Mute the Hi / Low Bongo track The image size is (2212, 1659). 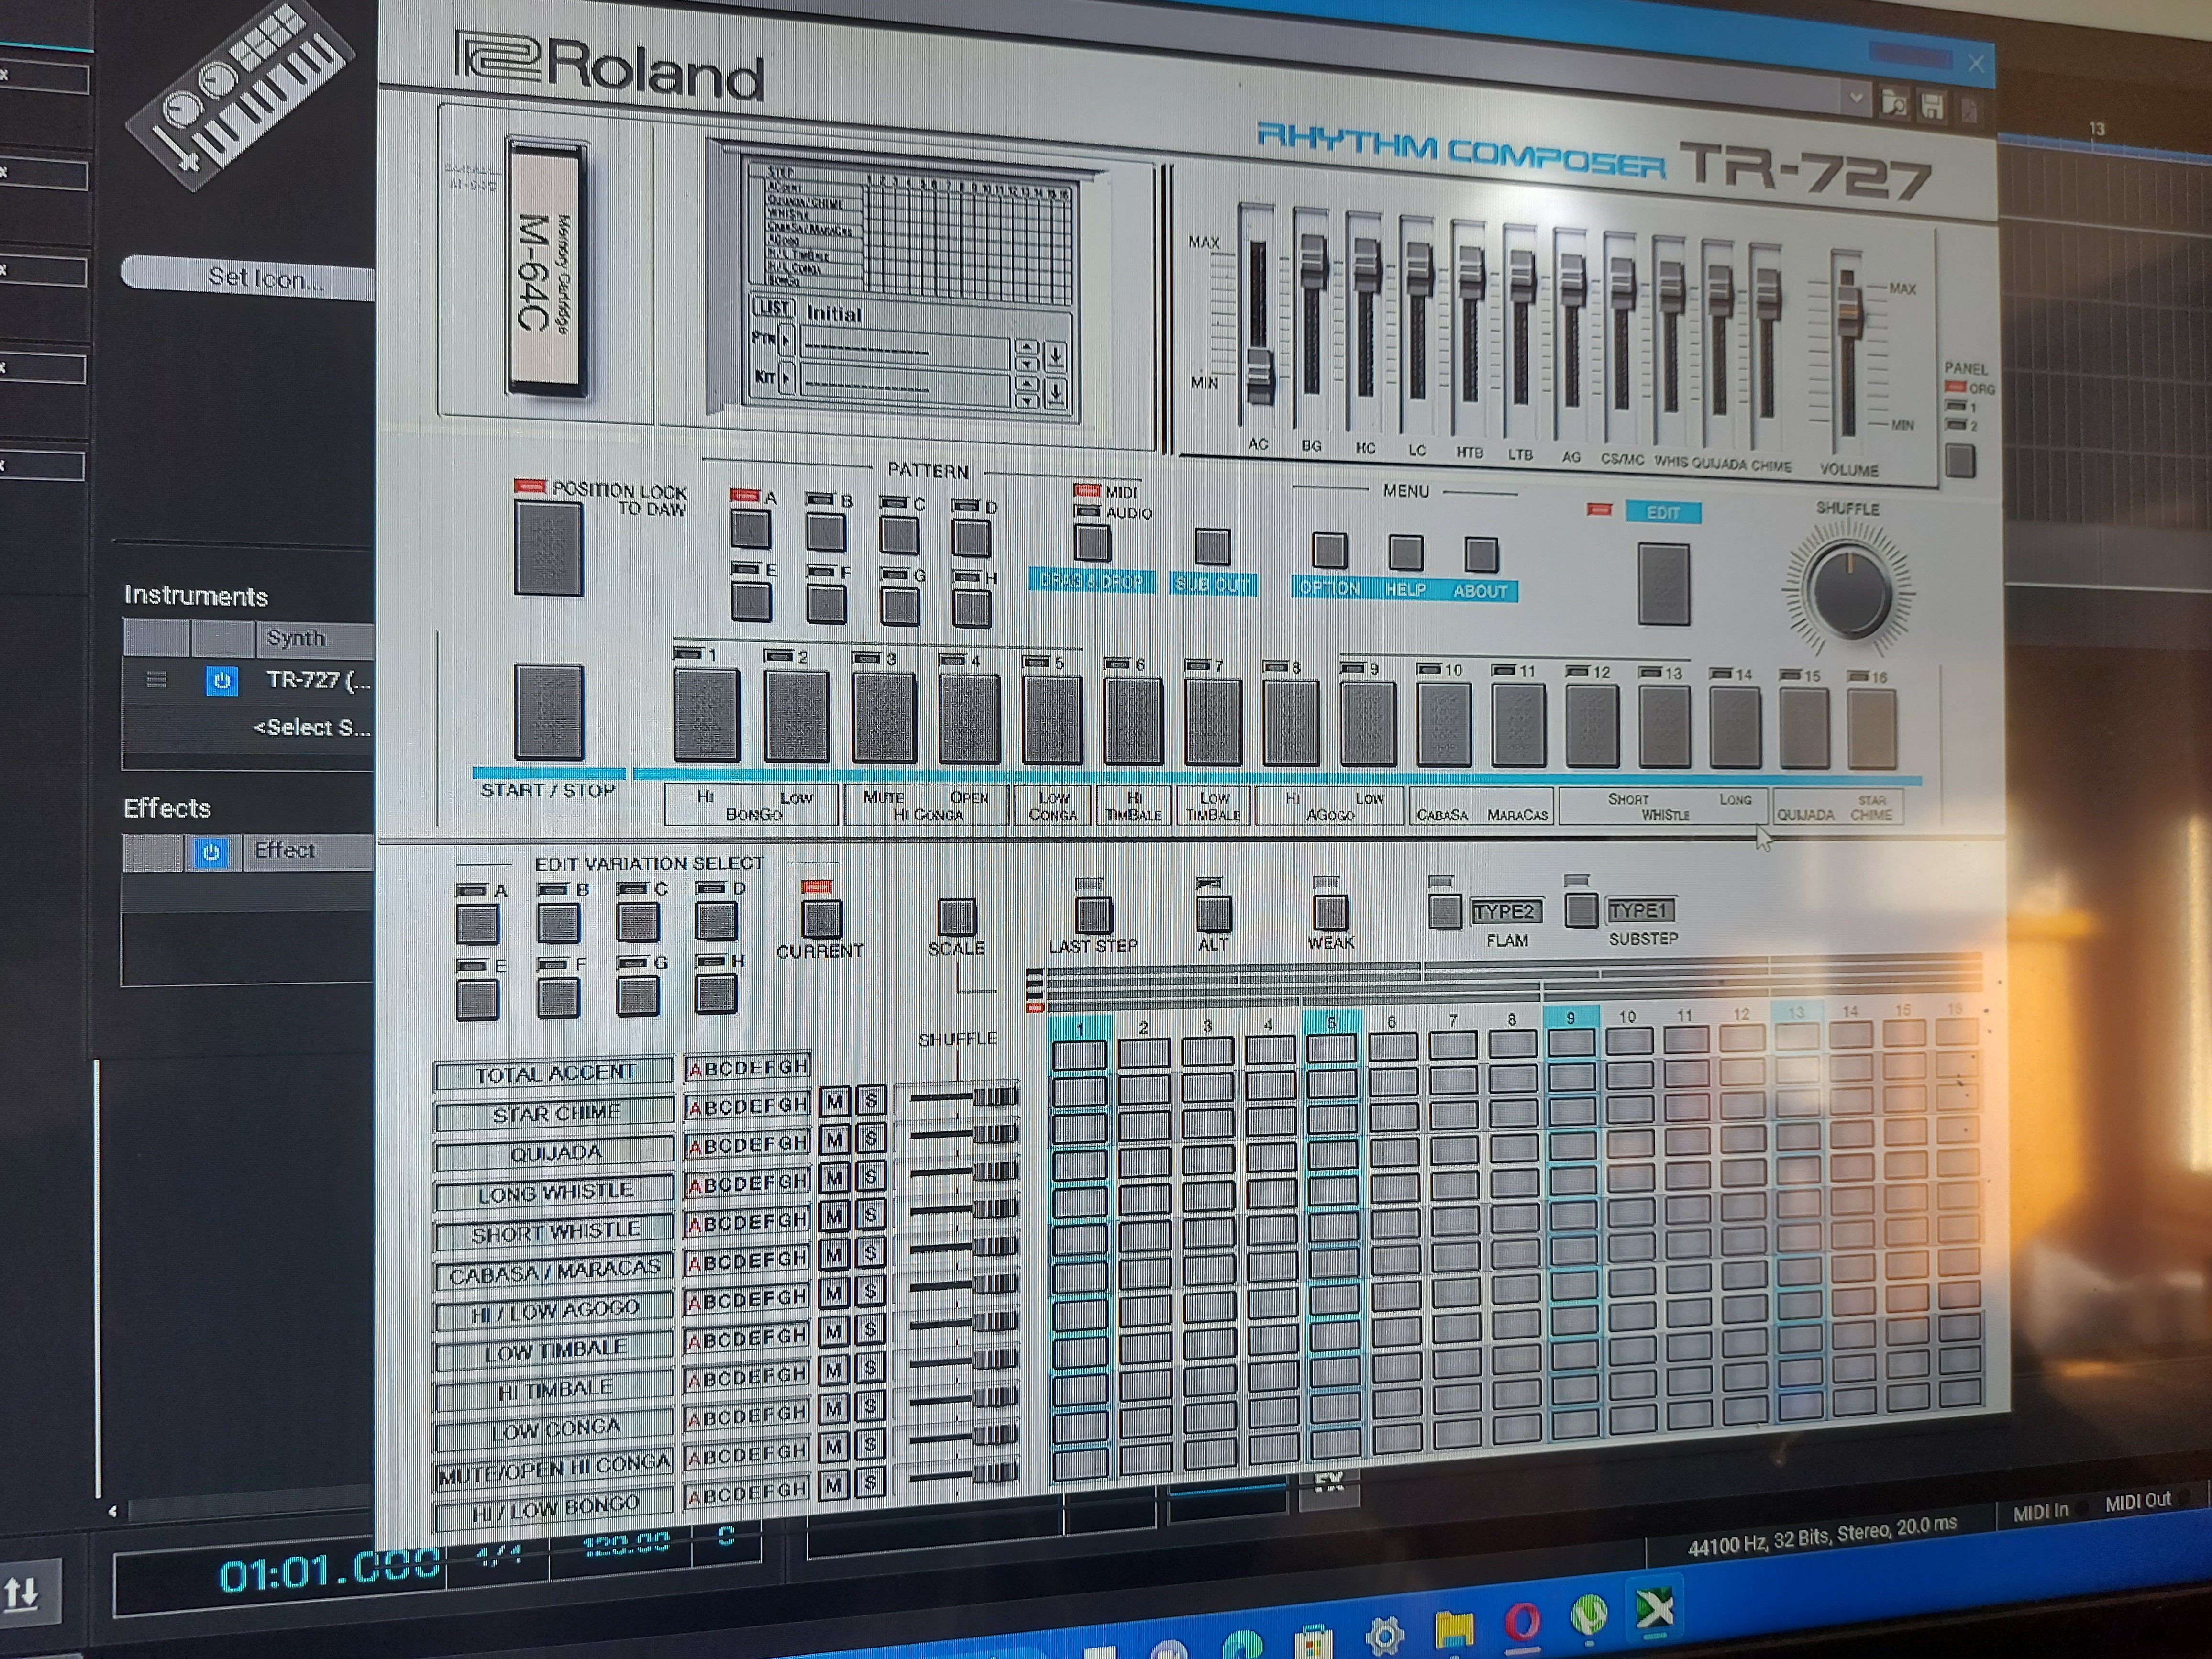pyautogui.click(x=834, y=1486)
